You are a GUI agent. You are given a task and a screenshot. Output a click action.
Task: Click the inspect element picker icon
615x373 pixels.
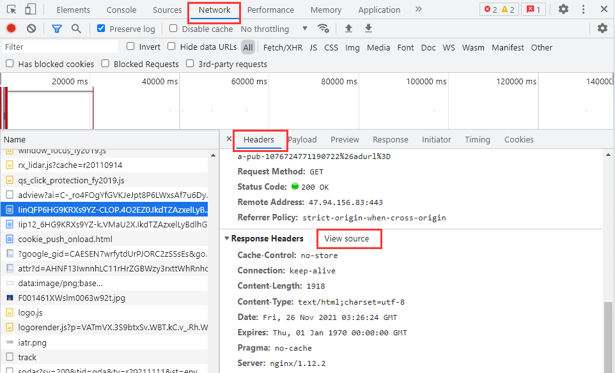[x=12, y=10]
